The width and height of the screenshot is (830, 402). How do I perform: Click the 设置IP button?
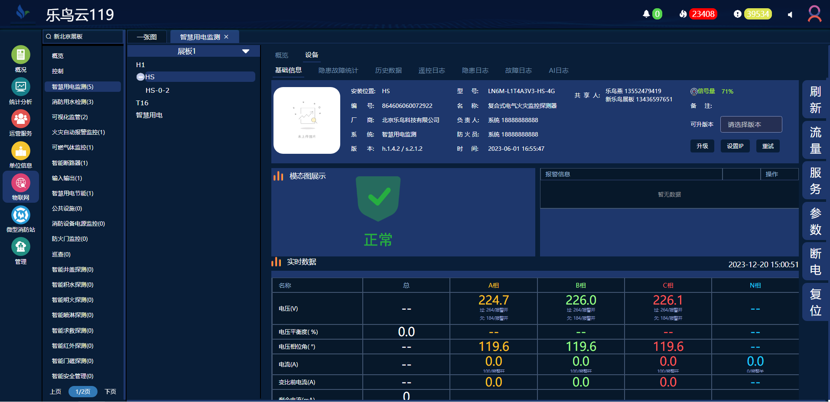point(735,146)
